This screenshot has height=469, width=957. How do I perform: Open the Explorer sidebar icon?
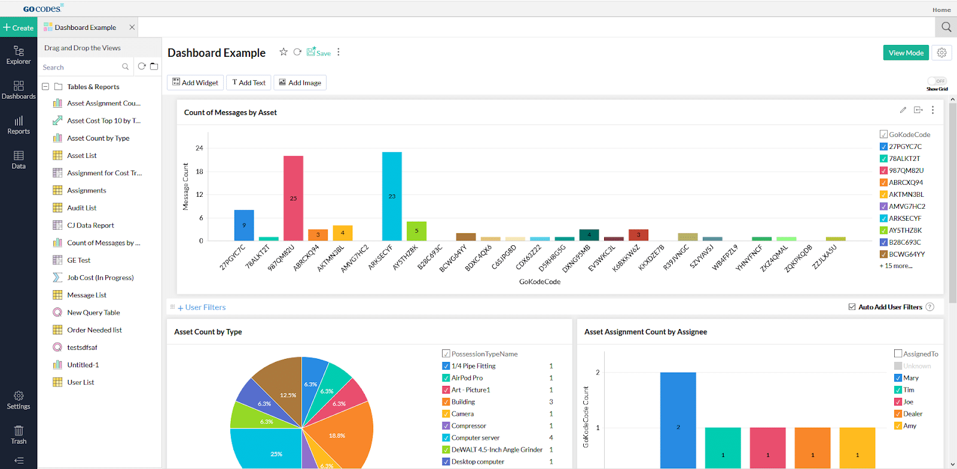19,55
